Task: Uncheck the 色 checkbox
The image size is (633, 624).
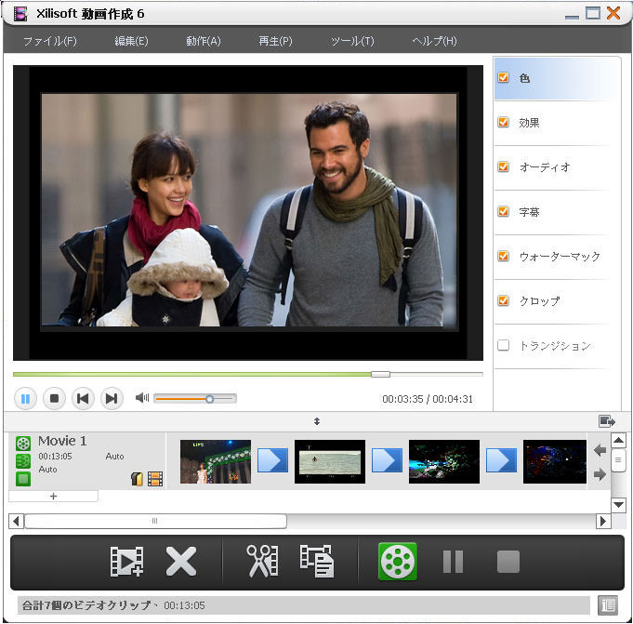Action: click(x=504, y=78)
